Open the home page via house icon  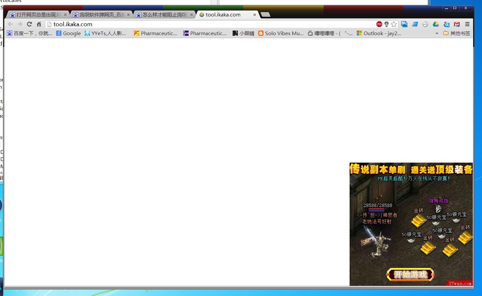[x=39, y=24]
